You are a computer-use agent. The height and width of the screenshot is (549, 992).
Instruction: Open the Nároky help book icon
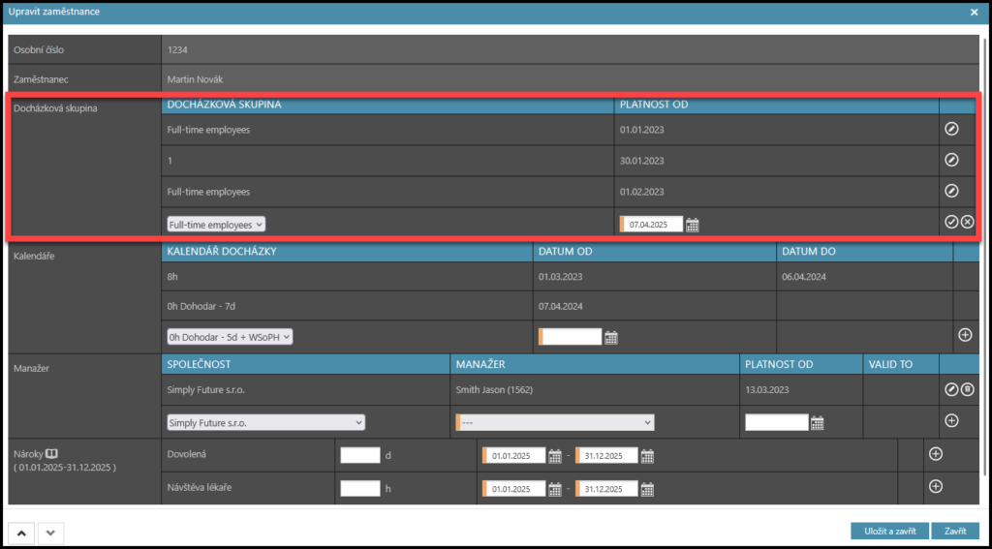[x=52, y=453]
